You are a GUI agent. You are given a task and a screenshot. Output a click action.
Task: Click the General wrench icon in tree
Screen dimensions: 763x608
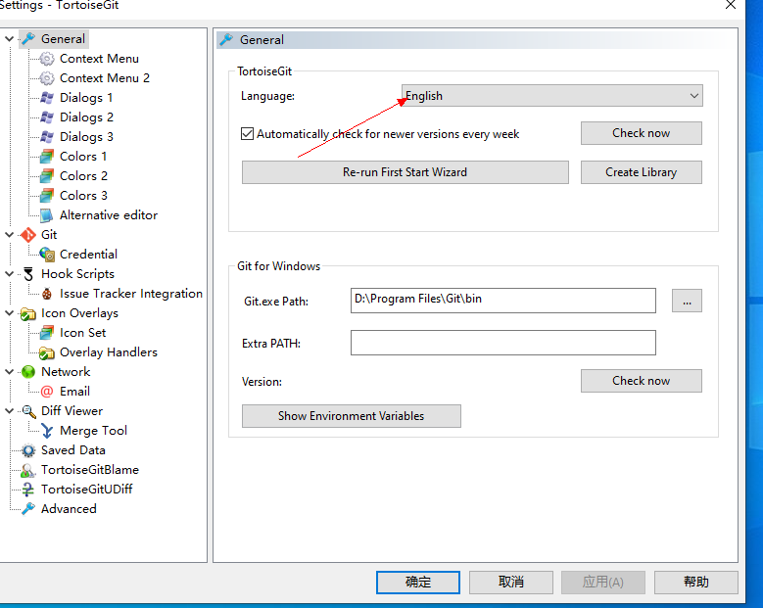pos(28,39)
